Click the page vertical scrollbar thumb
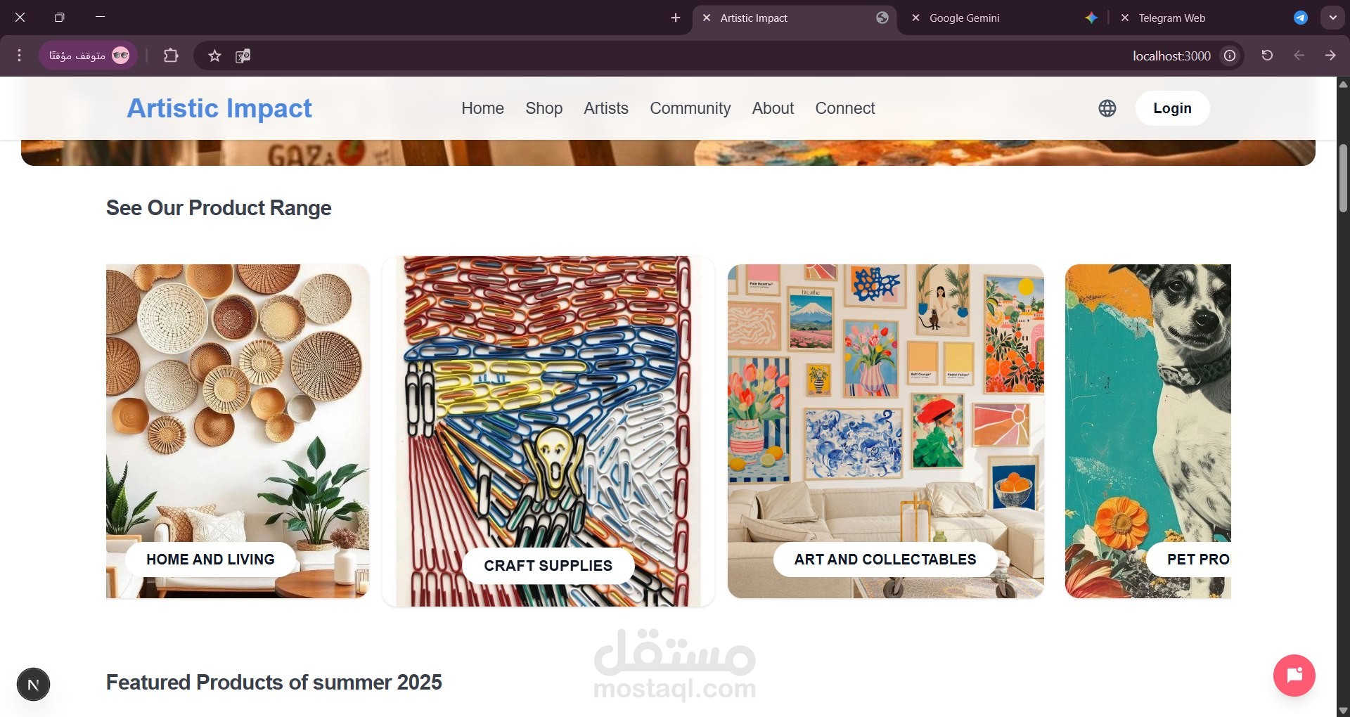 point(1343,179)
